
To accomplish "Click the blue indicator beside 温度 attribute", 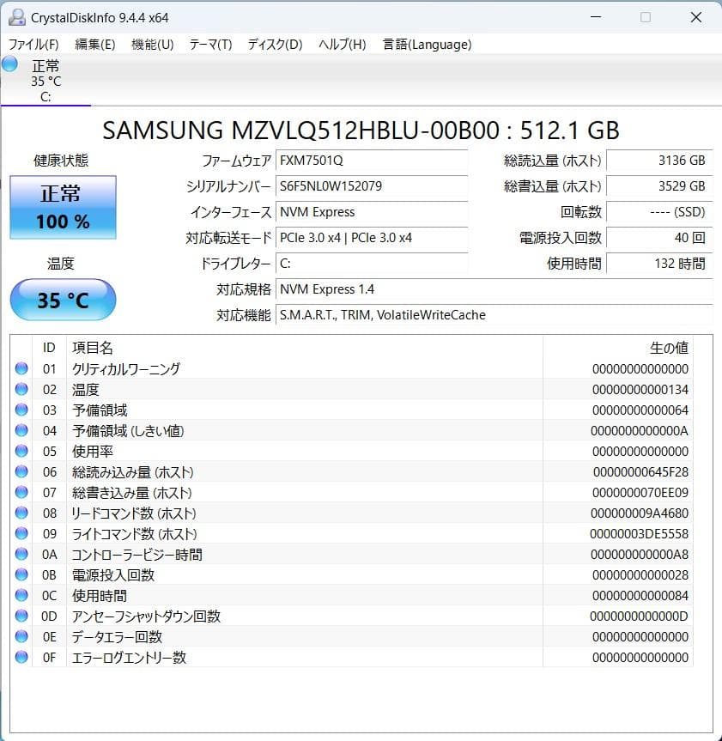I will (21, 389).
